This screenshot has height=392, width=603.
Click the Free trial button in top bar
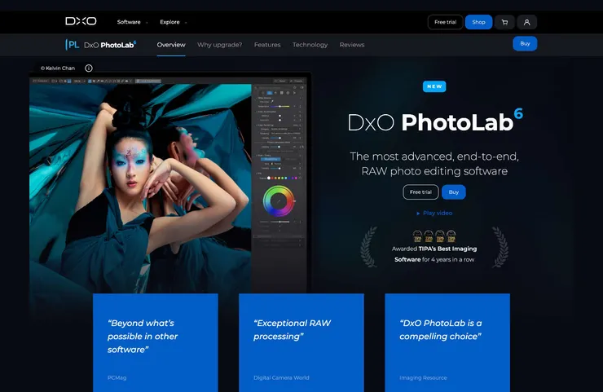click(x=446, y=22)
